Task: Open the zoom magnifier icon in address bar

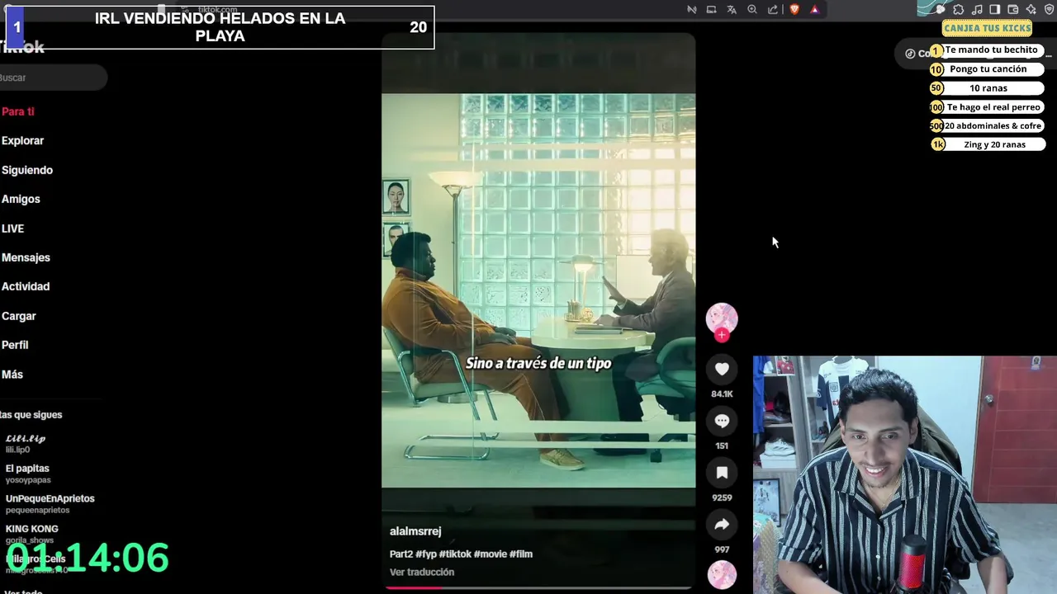Action: tap(752, 10)
